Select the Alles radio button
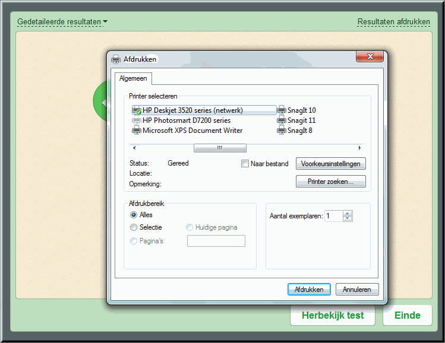This screenshot has width=445, height=343. pyautogui.click(x=134, y=215)
